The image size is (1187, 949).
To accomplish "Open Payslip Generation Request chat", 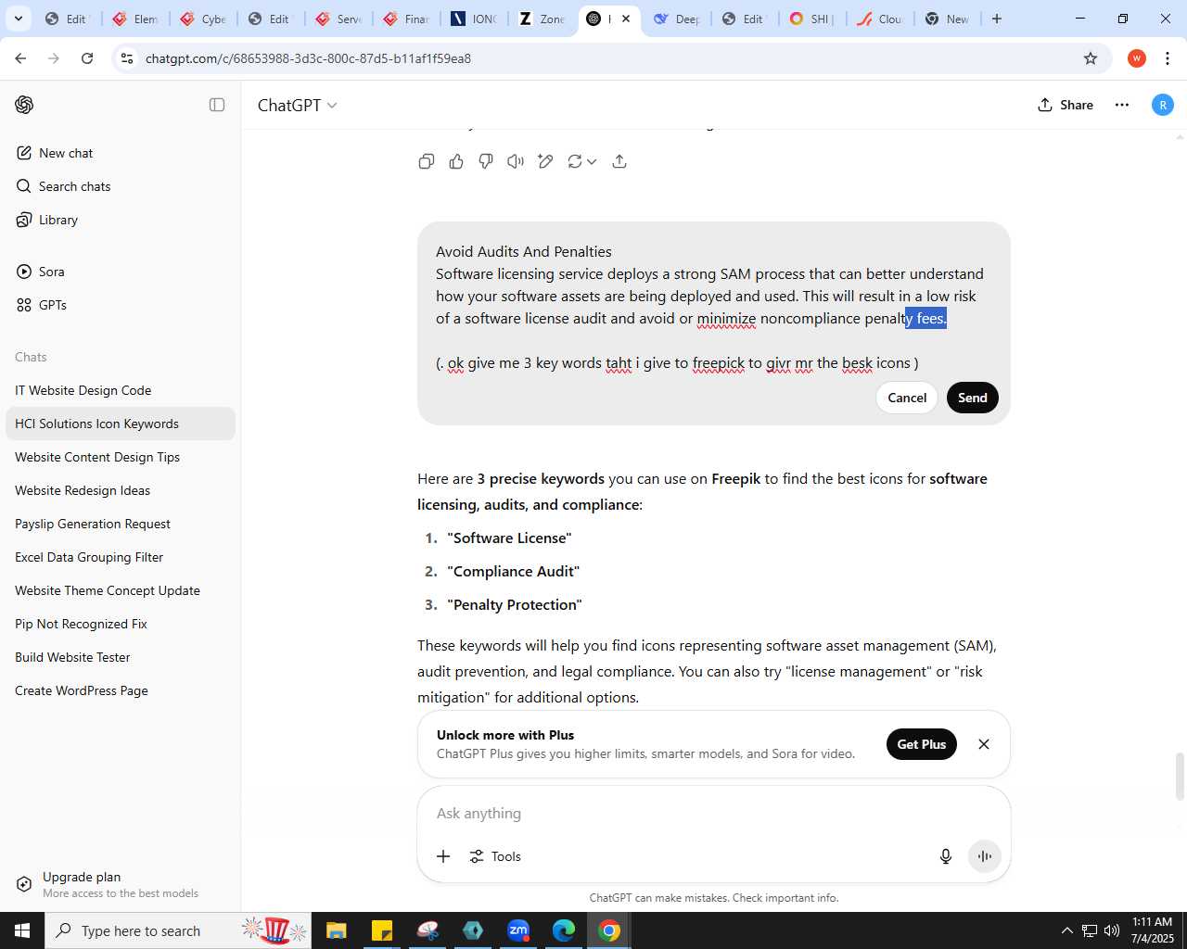I will pos(121,524).
